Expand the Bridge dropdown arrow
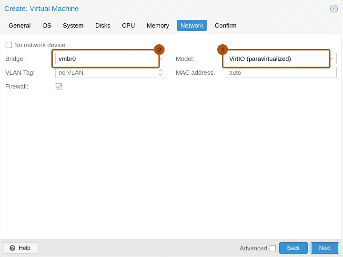Screen dimensions: 343x257 point(162,59)
